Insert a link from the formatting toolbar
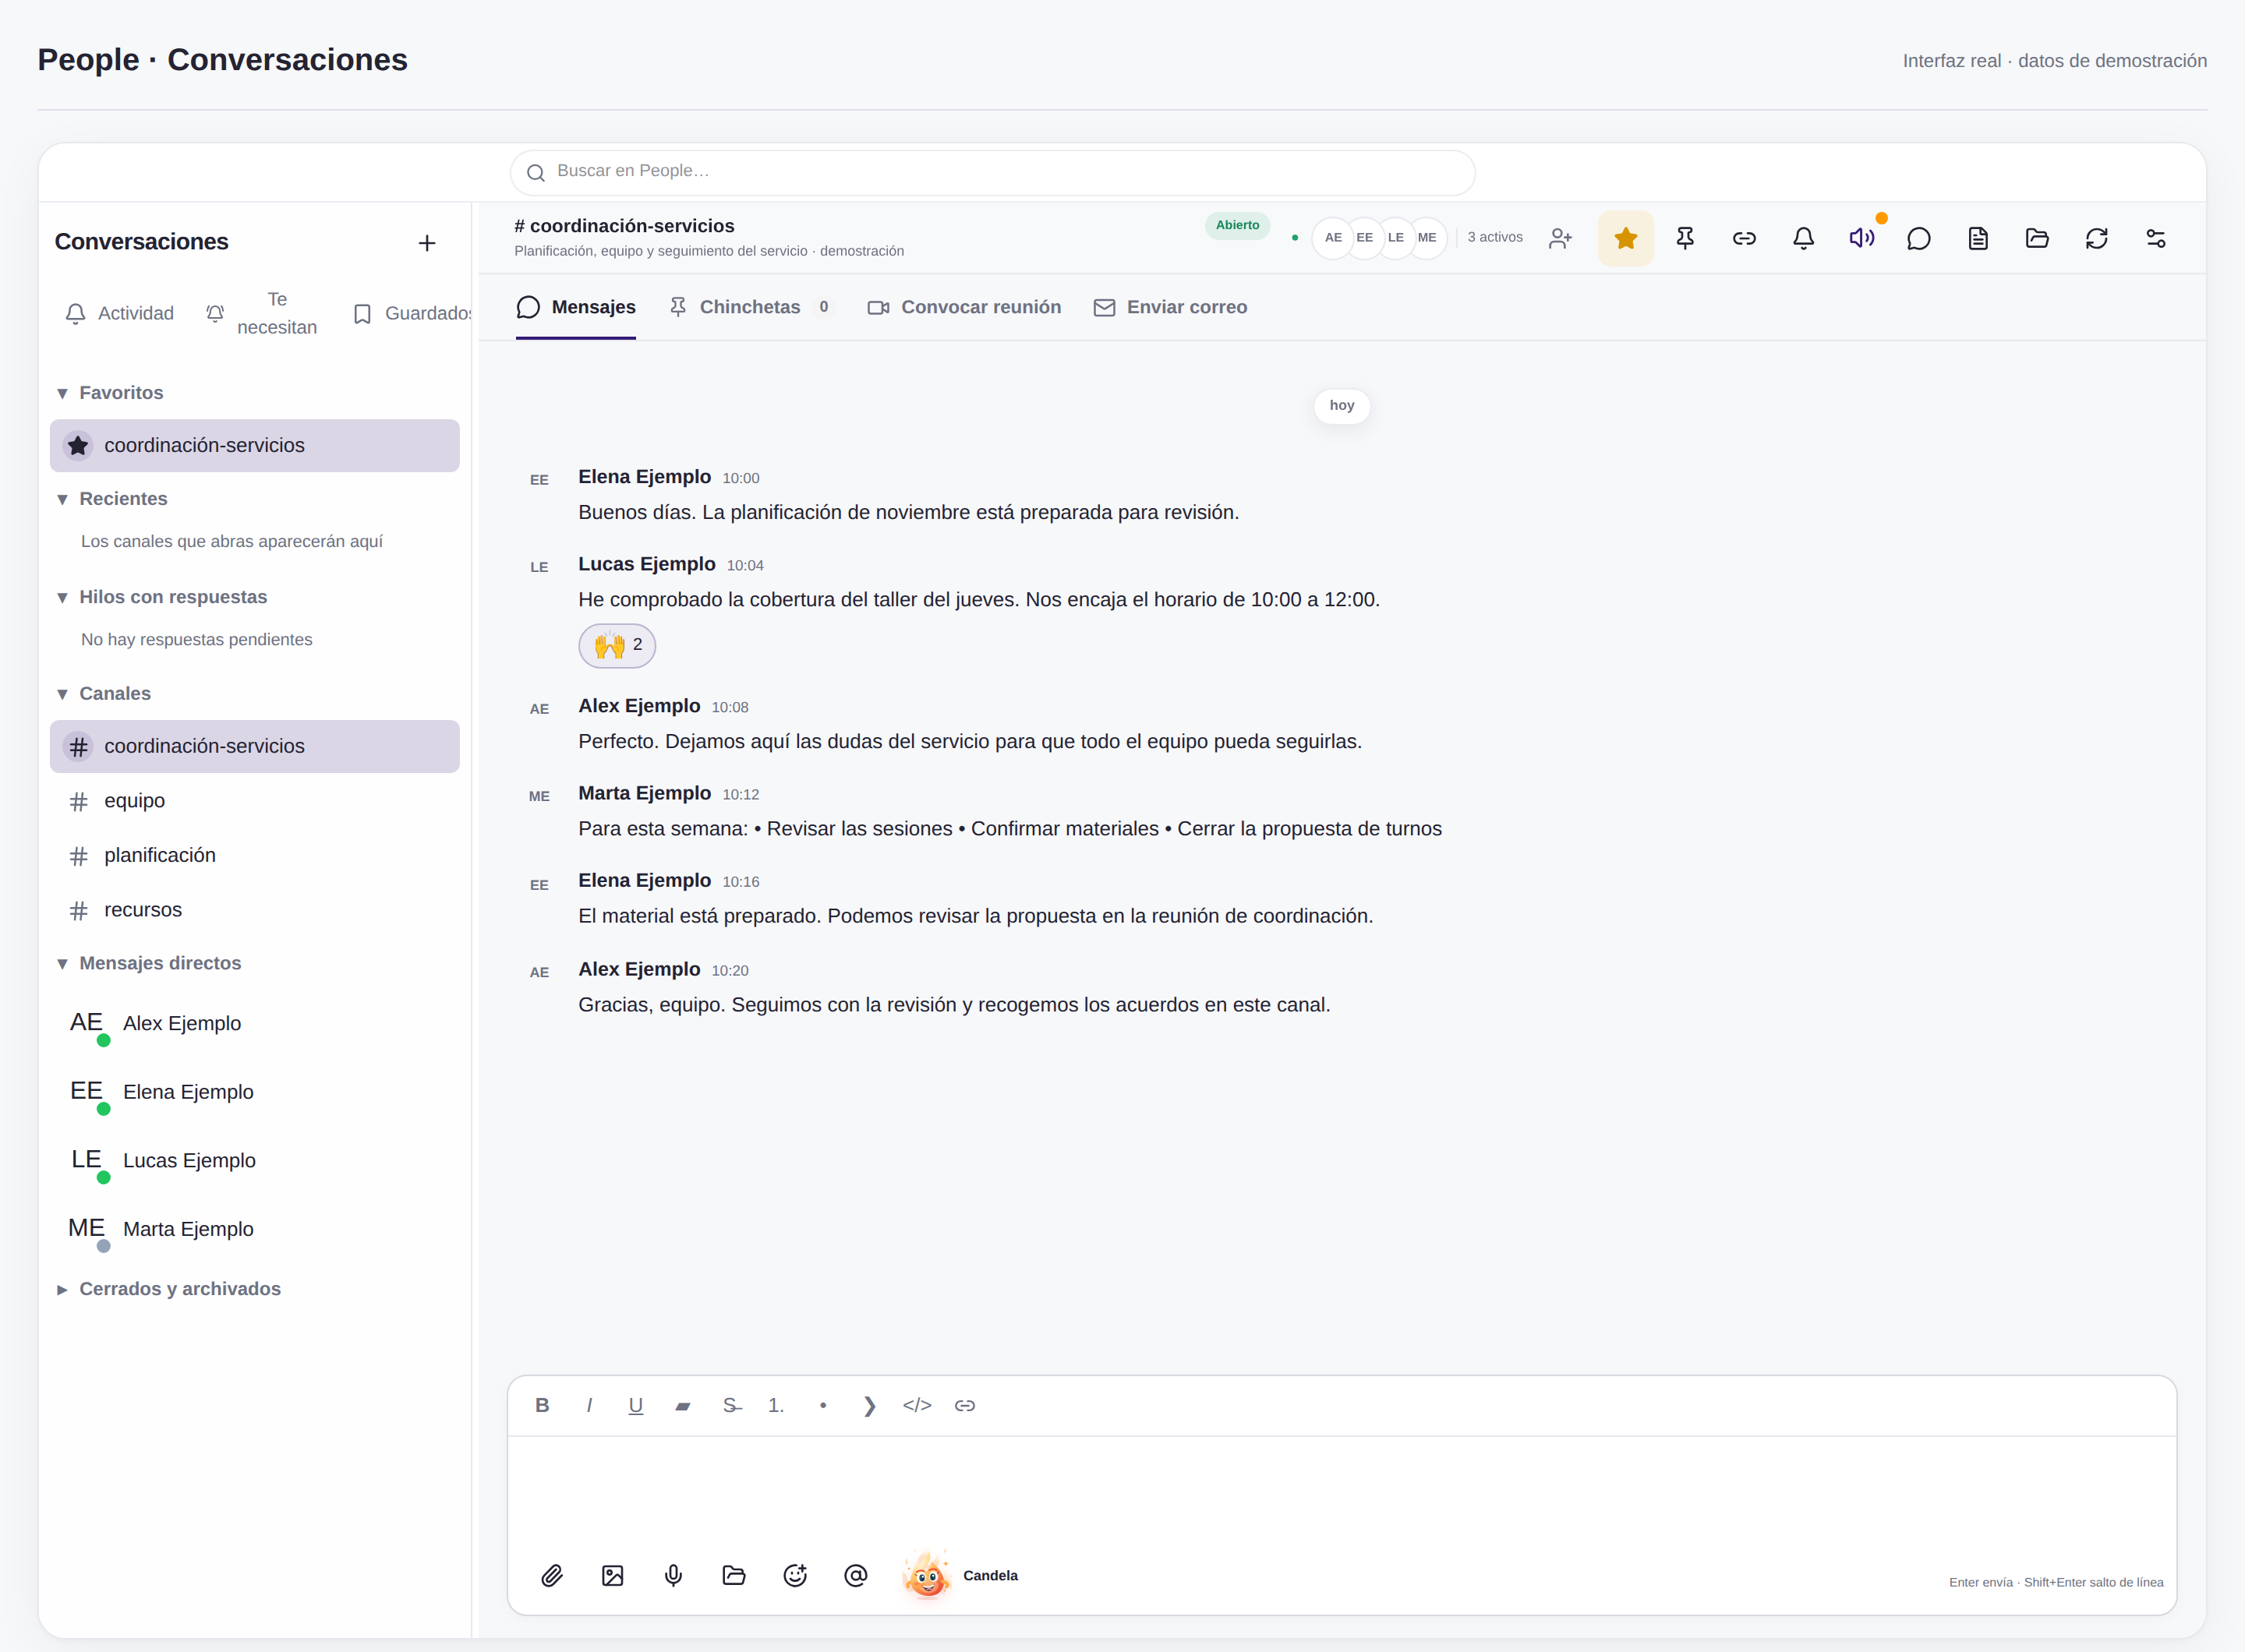 (x=964, y=1406)
